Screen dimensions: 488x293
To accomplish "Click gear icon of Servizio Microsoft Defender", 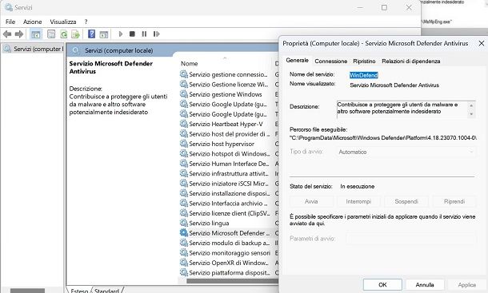I will tap(184, 233).
